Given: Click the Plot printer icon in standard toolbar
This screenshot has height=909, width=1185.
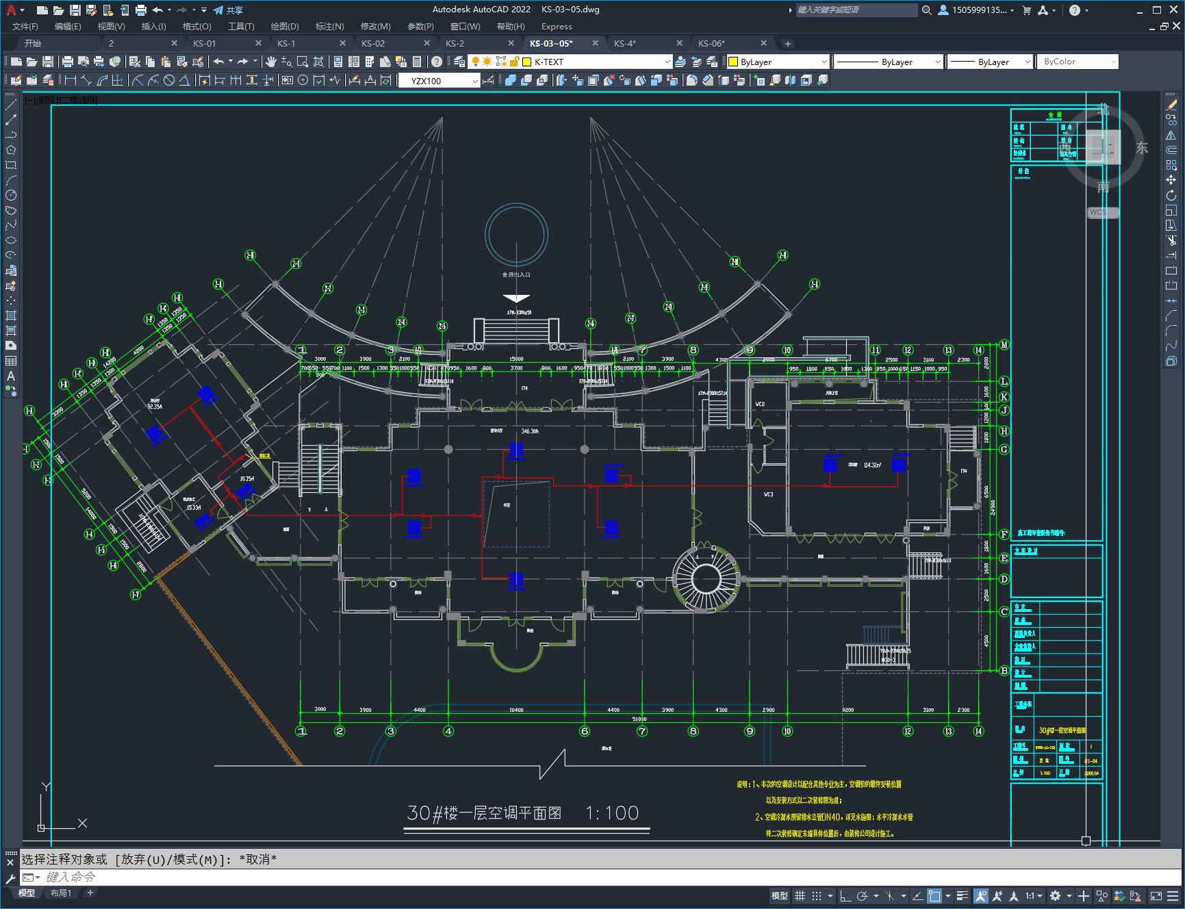Looking at the screenshot, I should click(68, 62).
